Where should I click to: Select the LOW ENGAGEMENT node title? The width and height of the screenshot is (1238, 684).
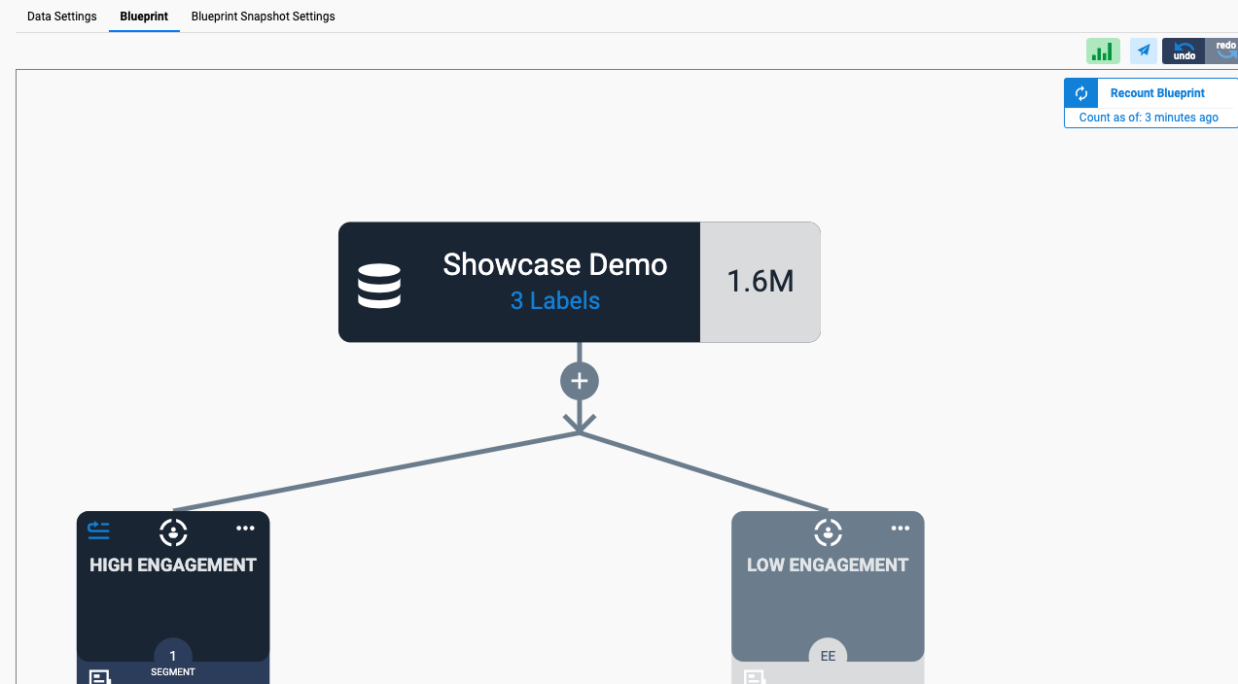828,564
